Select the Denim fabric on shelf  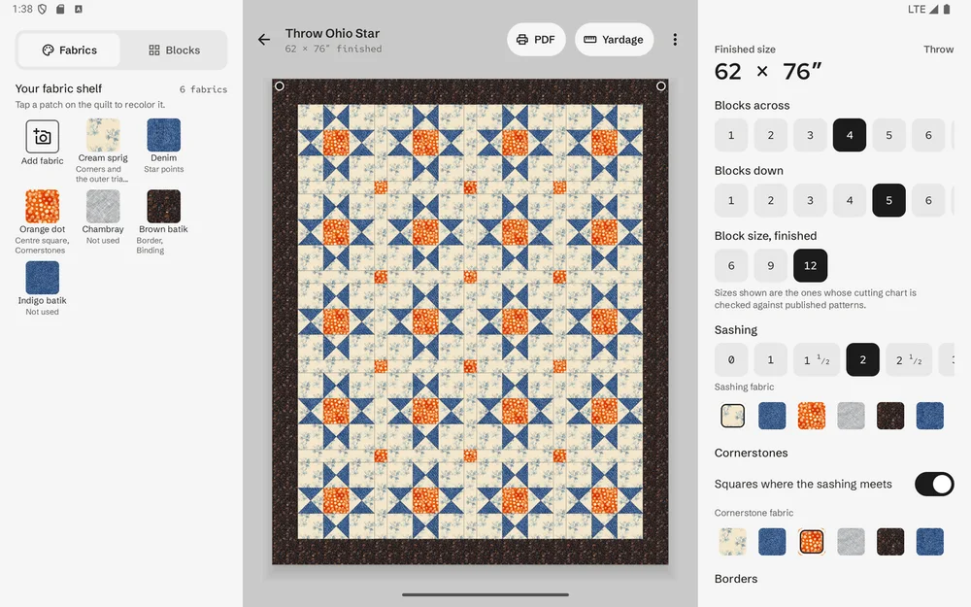click(x=163, y=135)
